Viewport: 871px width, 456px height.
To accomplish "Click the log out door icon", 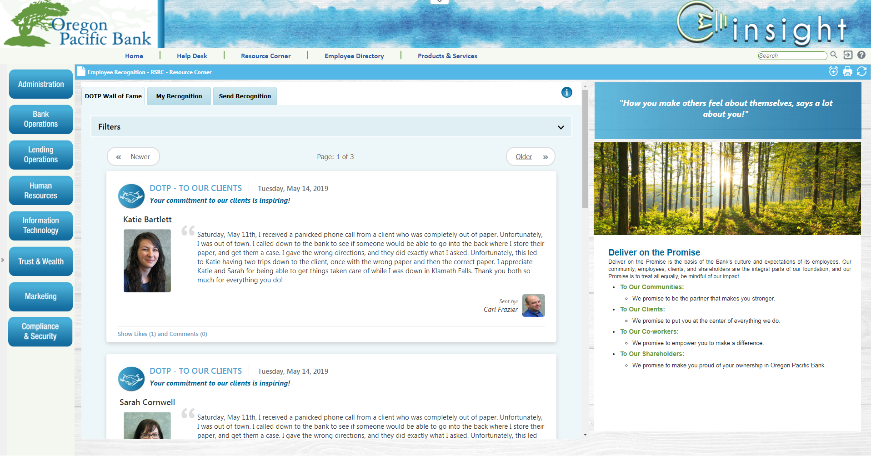I will point(848,55).
